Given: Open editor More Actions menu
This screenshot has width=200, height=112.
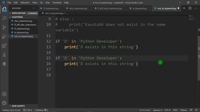Looking at the screenshot, I should click(196, 8).
